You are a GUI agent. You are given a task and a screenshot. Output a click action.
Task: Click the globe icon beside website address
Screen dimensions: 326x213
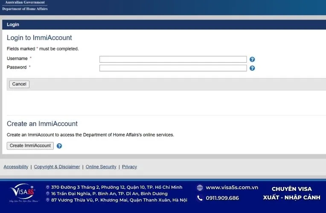200,188
